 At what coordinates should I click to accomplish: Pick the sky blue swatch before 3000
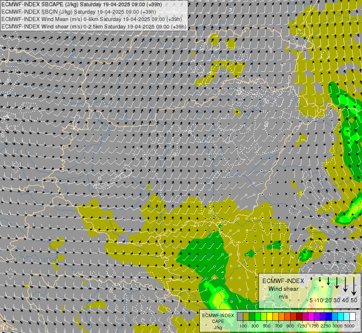click(335, 317)
